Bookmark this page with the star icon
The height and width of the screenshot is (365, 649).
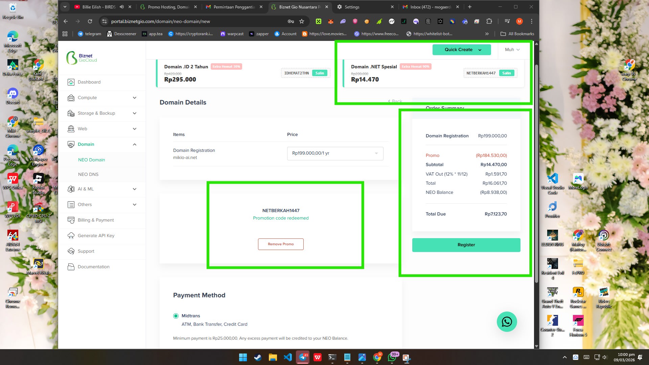pyautogui.click(x=302, y=21)
